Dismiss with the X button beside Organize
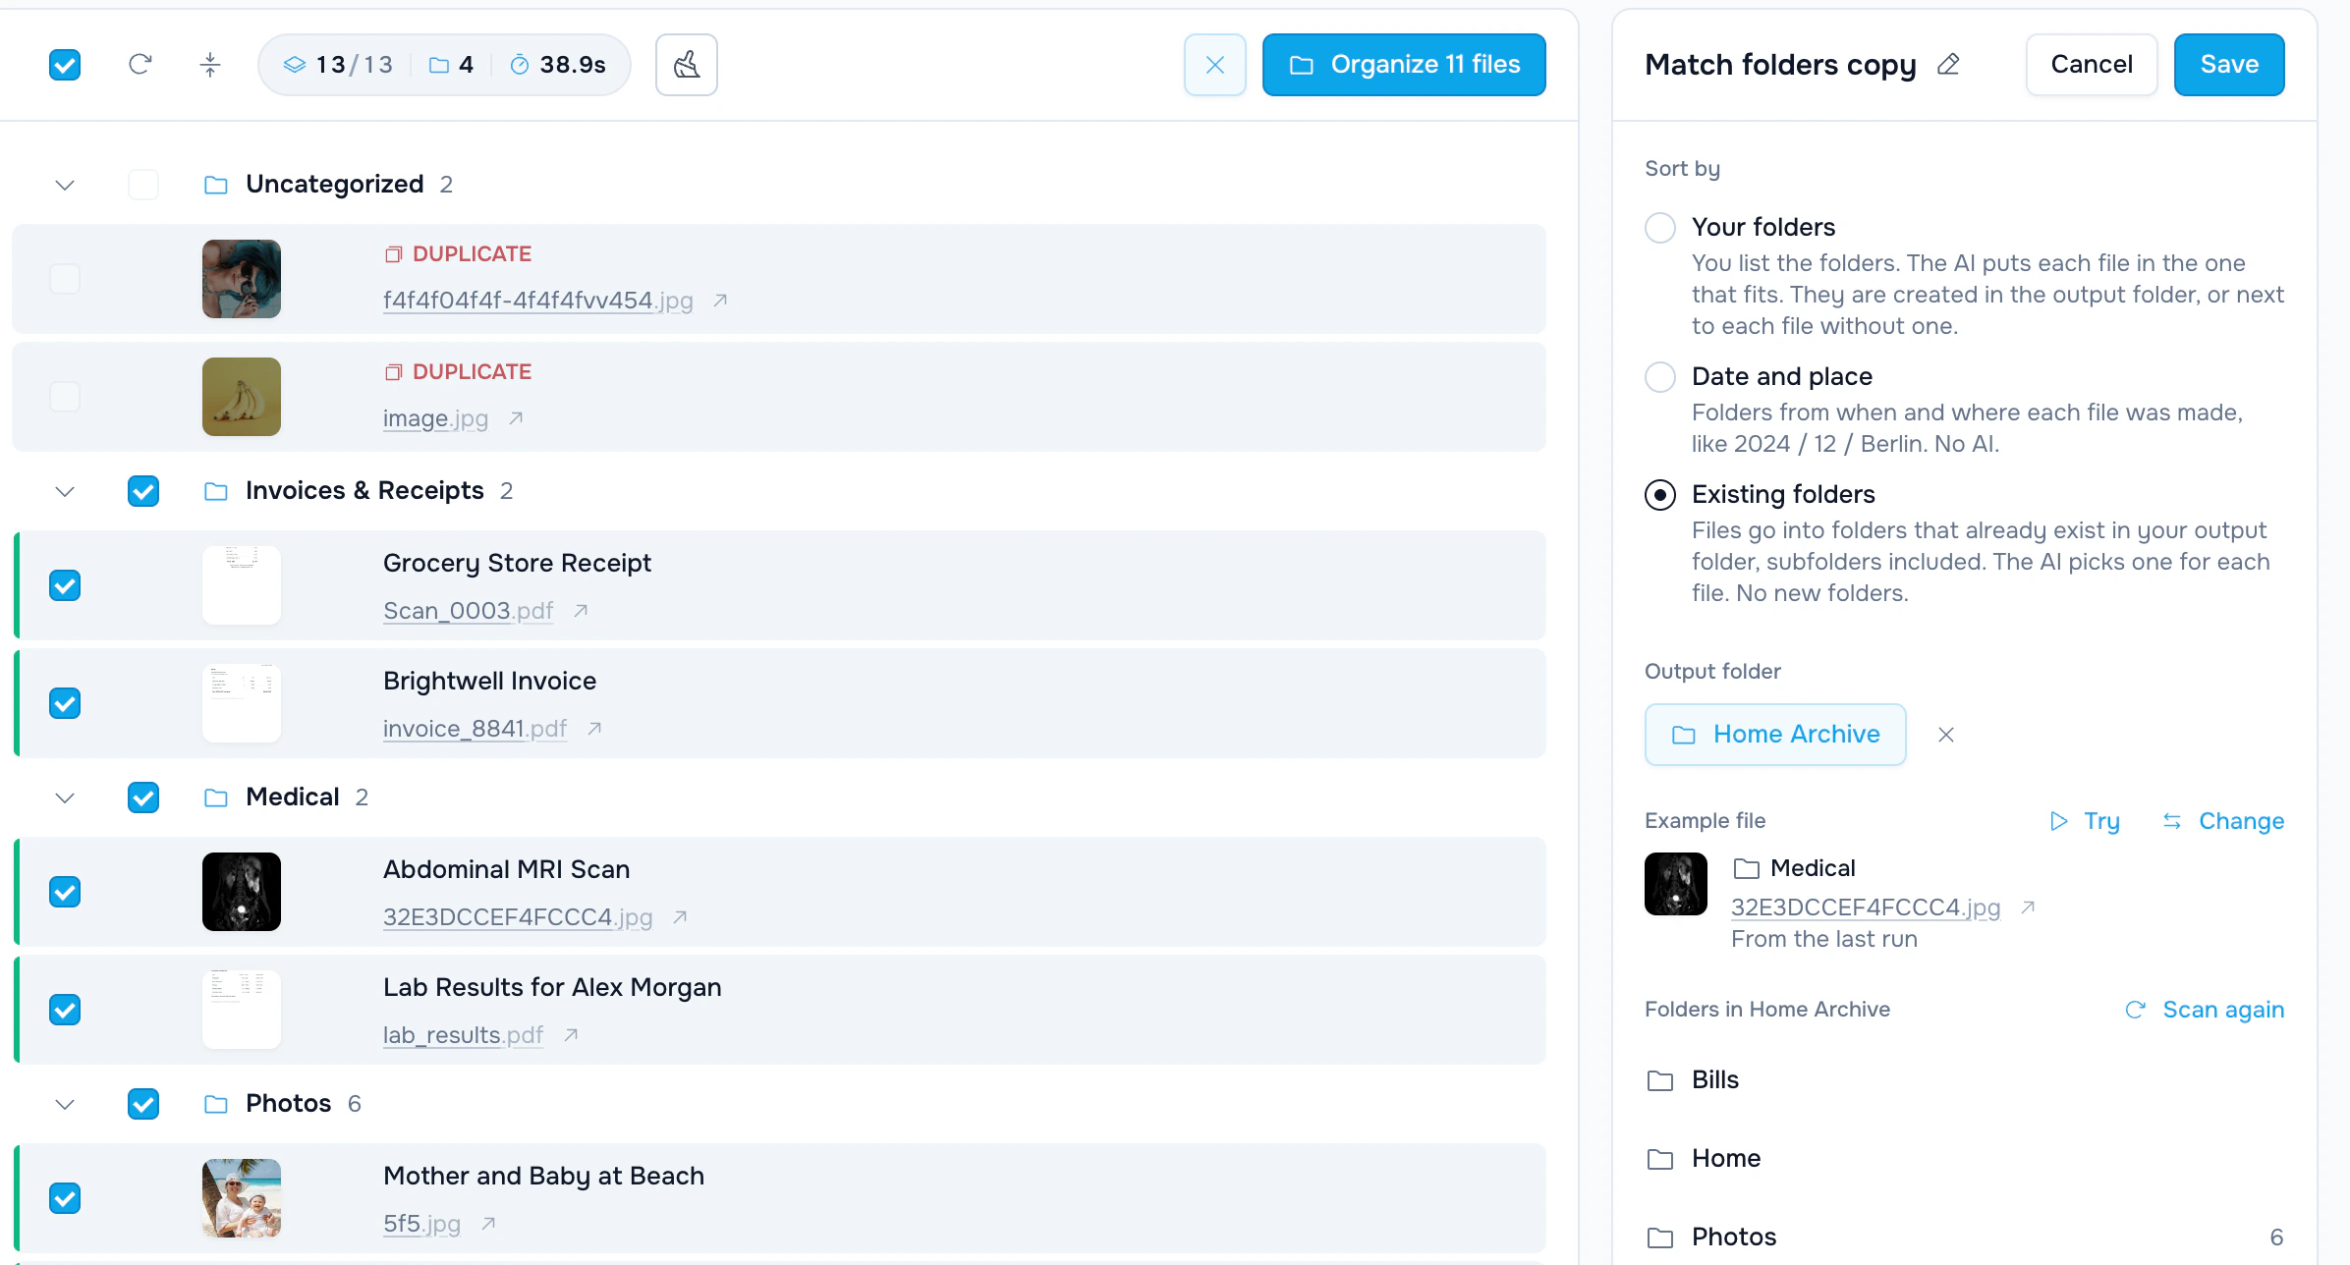Viewport: 2350px width, 1265px height. coord(1215,65)
